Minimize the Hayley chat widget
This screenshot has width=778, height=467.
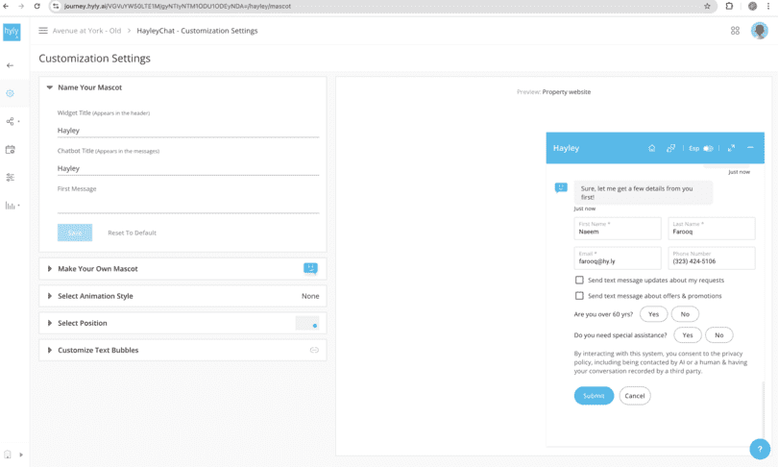pyautogui.click(x=750, y=148)
